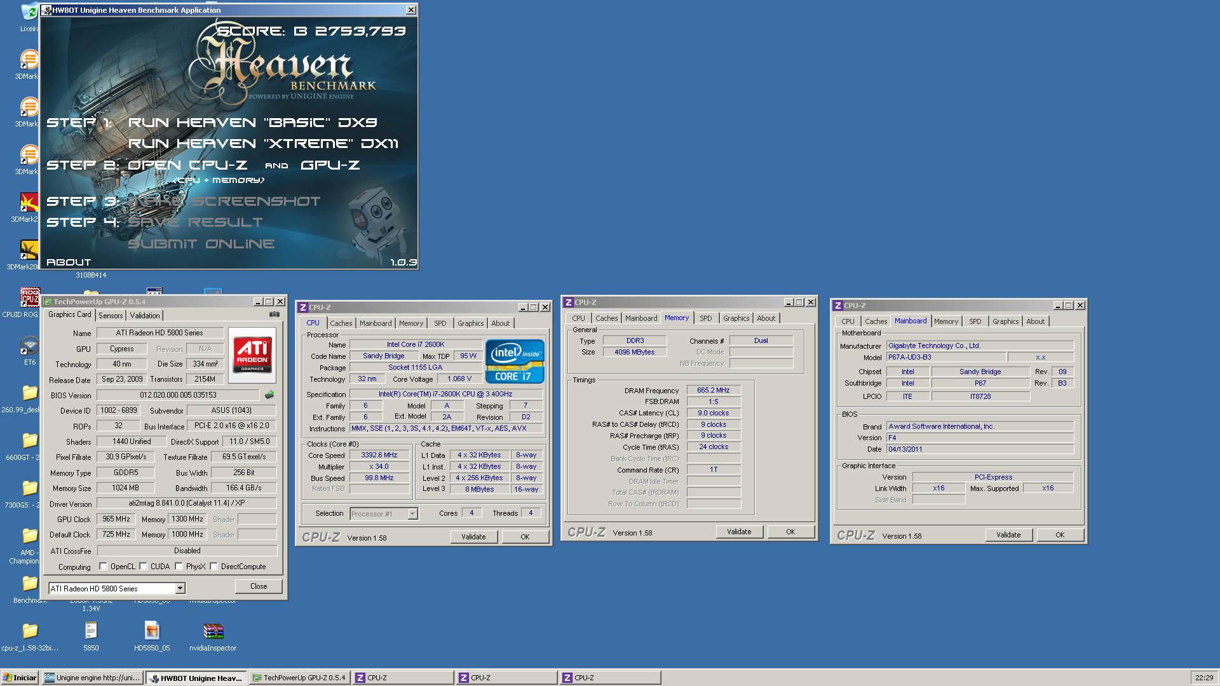Open Graphics tab in CPU-Z Mainboard window
Screen dimensions: 1220x686
(x=1005, y=321)
